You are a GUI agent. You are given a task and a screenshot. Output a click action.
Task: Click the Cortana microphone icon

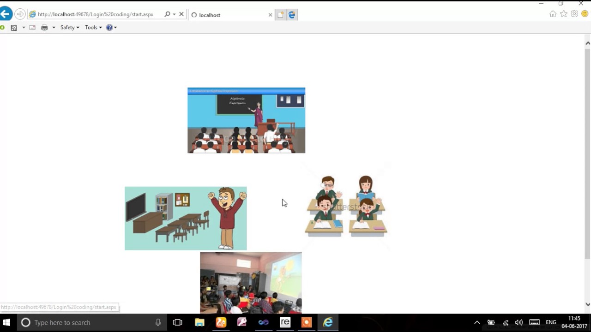[x=158, y=323]
